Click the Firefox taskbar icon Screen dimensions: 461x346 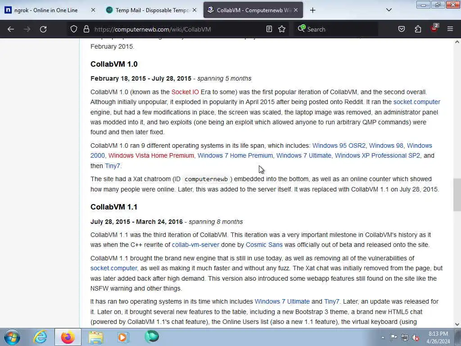[x=68, y=337]
